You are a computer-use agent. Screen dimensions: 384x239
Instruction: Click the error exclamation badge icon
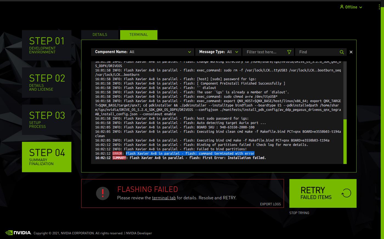(103, 193)
